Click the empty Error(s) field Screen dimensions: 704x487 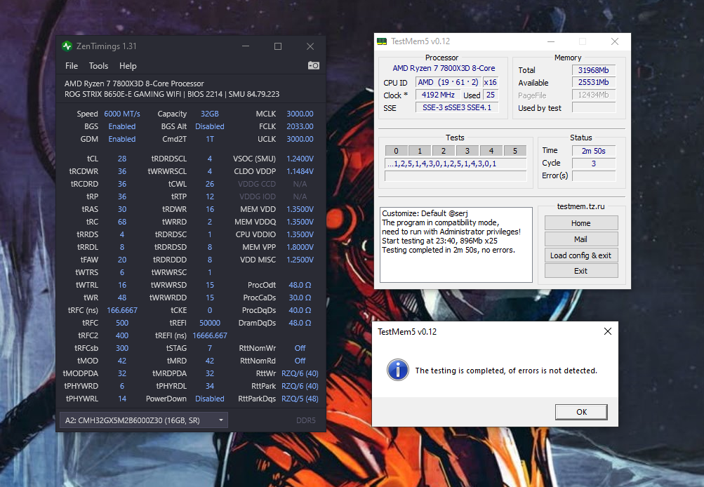pos(594,176)
